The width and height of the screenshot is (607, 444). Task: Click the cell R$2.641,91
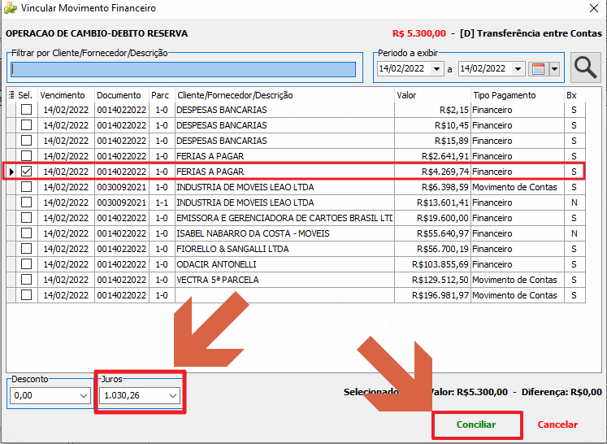point(432,156)
